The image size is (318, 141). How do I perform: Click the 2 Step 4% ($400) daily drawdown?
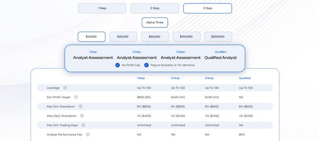point(178,116)
